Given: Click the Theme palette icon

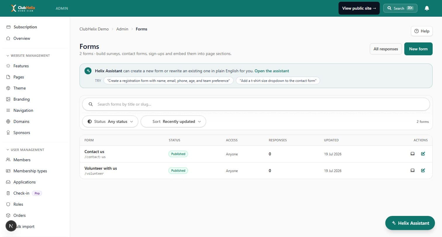Looking at the screenshot, I should (x=8, y=88).
